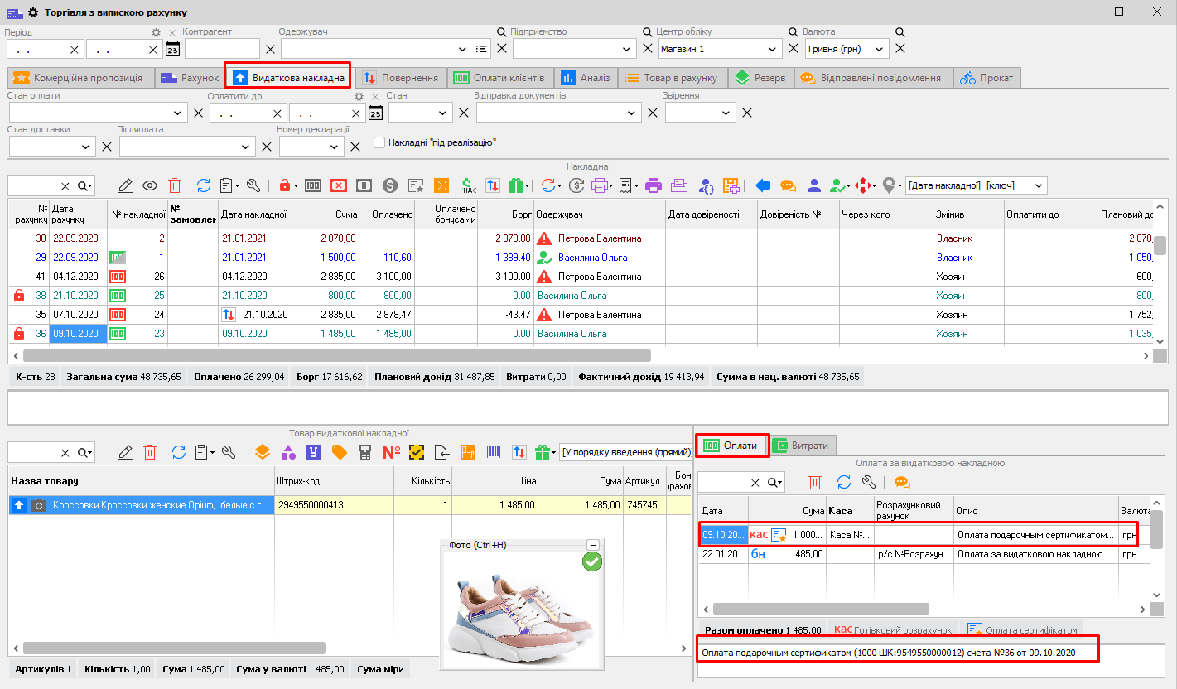Click the Оплата сертифікатом button
The image size is (1177, 689).
[1024, 630]
